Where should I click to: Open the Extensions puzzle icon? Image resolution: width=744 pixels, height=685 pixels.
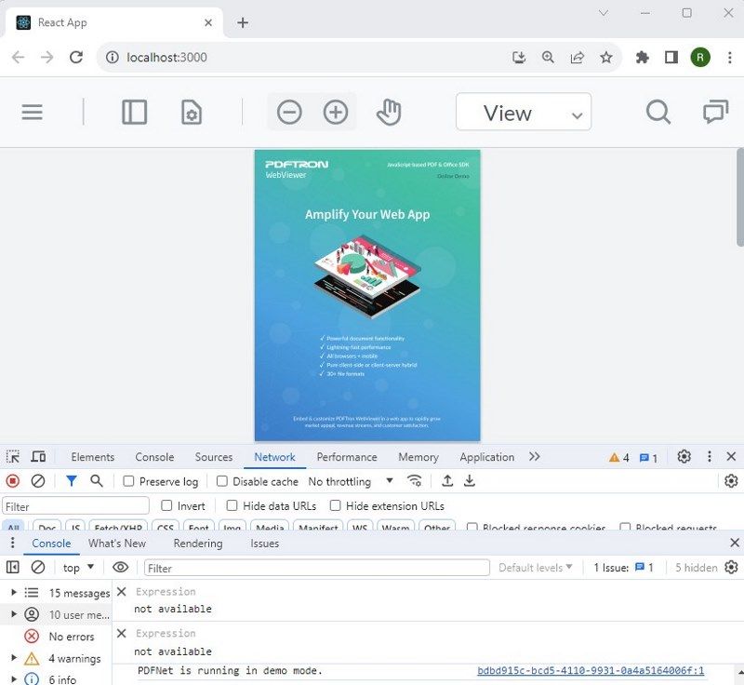642,58
